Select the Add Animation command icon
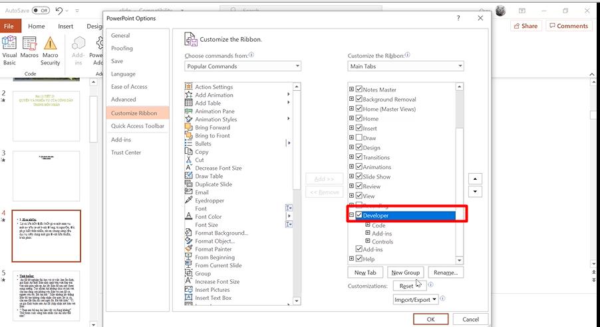Screen dimensions: 600x327 point(188,95)
